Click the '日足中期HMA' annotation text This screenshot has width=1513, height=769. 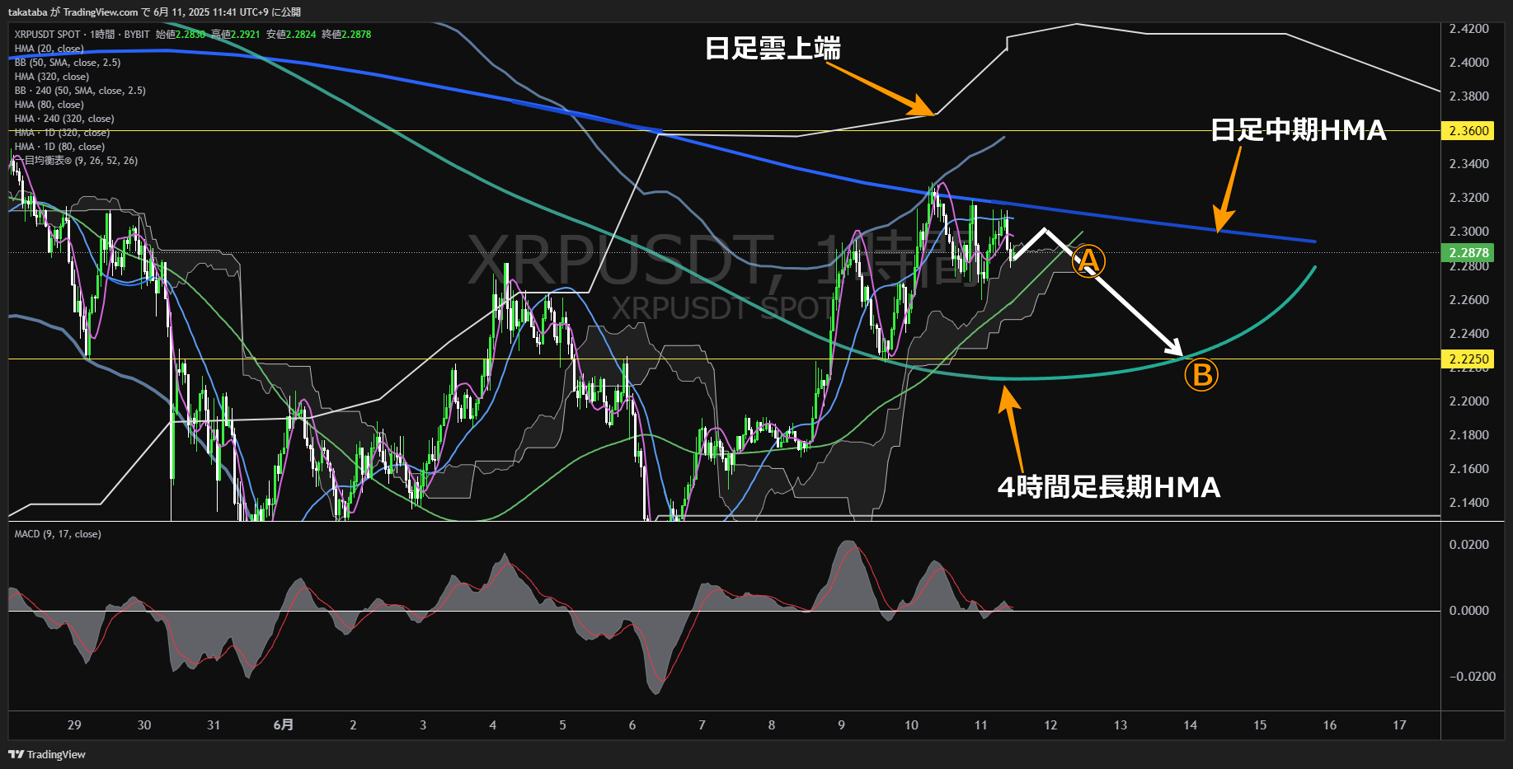[1298, 130]
